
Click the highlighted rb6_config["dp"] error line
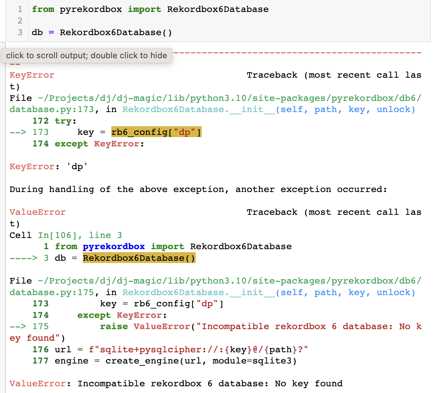(156, 132)
